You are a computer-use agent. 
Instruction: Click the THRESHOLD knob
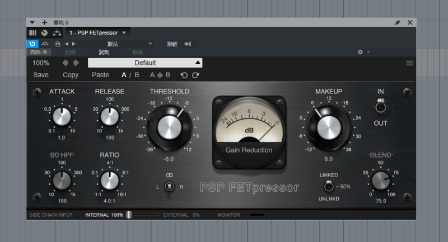(x=169, y=126)
